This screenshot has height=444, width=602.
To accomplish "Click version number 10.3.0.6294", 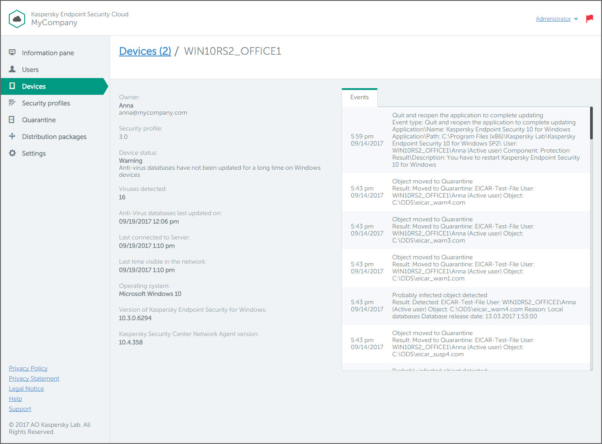I will click(135, 318).
